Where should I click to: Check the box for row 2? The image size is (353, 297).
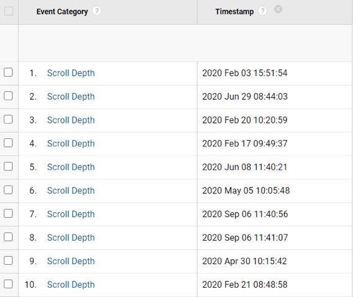pyautogui.click(x=8, y=96)
